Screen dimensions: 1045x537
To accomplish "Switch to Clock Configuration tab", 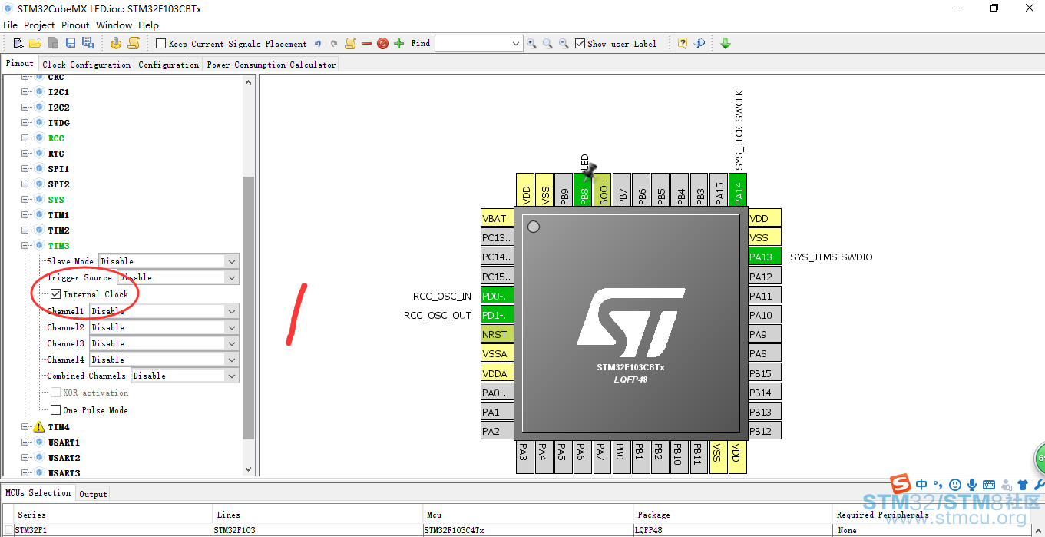I will click(87, 65).
